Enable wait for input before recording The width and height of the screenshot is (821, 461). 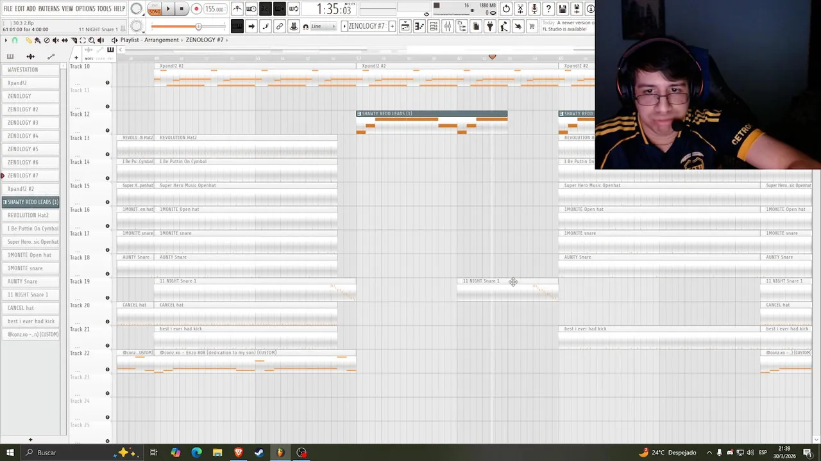click(x=251, y=9)
